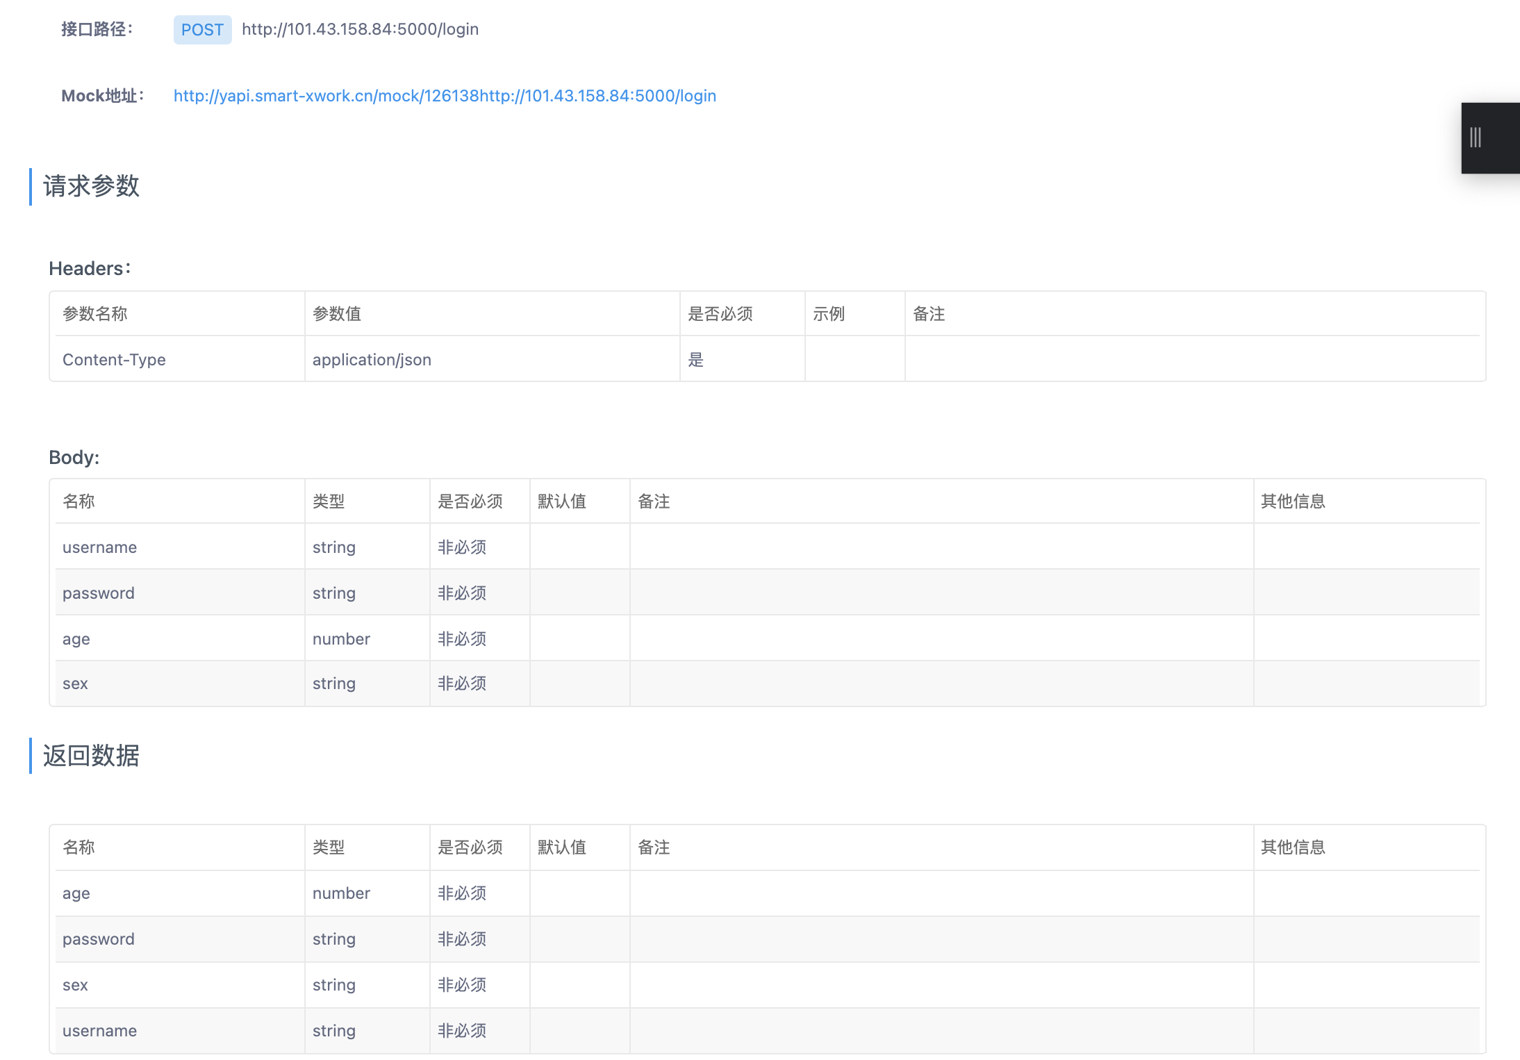Viewport: 1520px width, 1060px height.
Task: Select the age field in Body table
Action: (x=76, y=639)
